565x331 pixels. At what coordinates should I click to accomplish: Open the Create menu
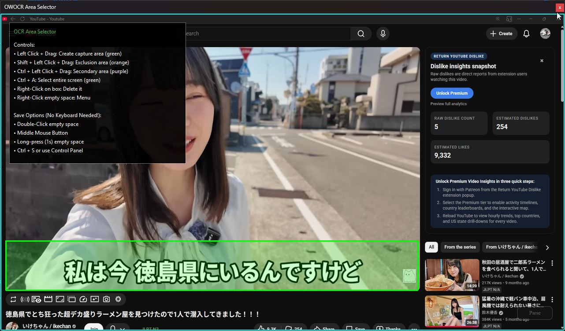tap(502, 34)
